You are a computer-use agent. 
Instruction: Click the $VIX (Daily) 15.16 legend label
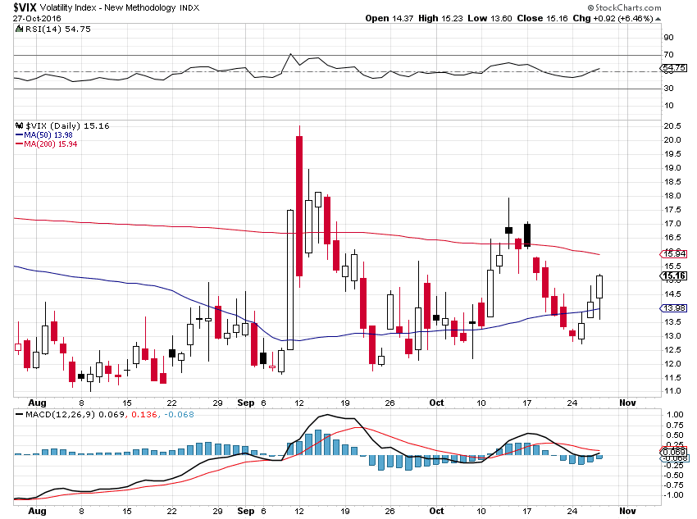(x=67, y=125)
